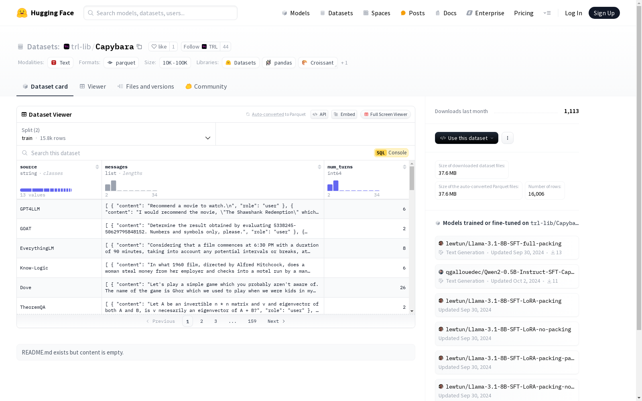Switch to the Community tab
This screenshot has height=401, width=642.
click(x=206, y=86)
